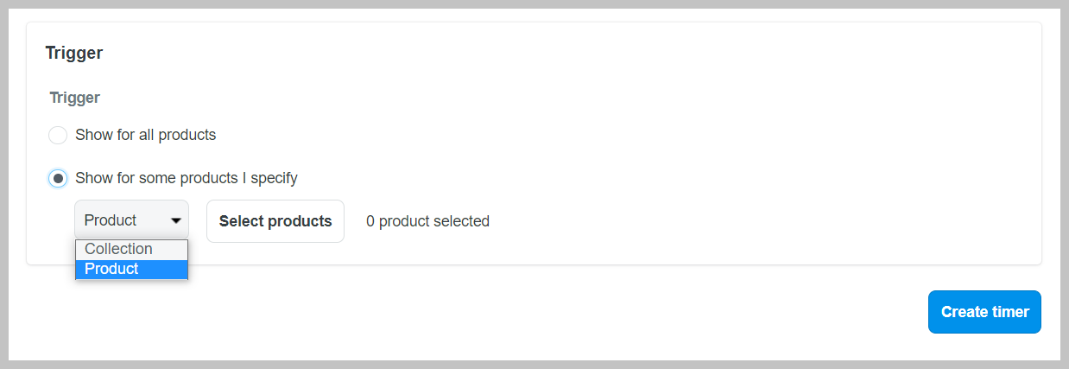Click "Show for some products I specify" label

coord(186,178)
